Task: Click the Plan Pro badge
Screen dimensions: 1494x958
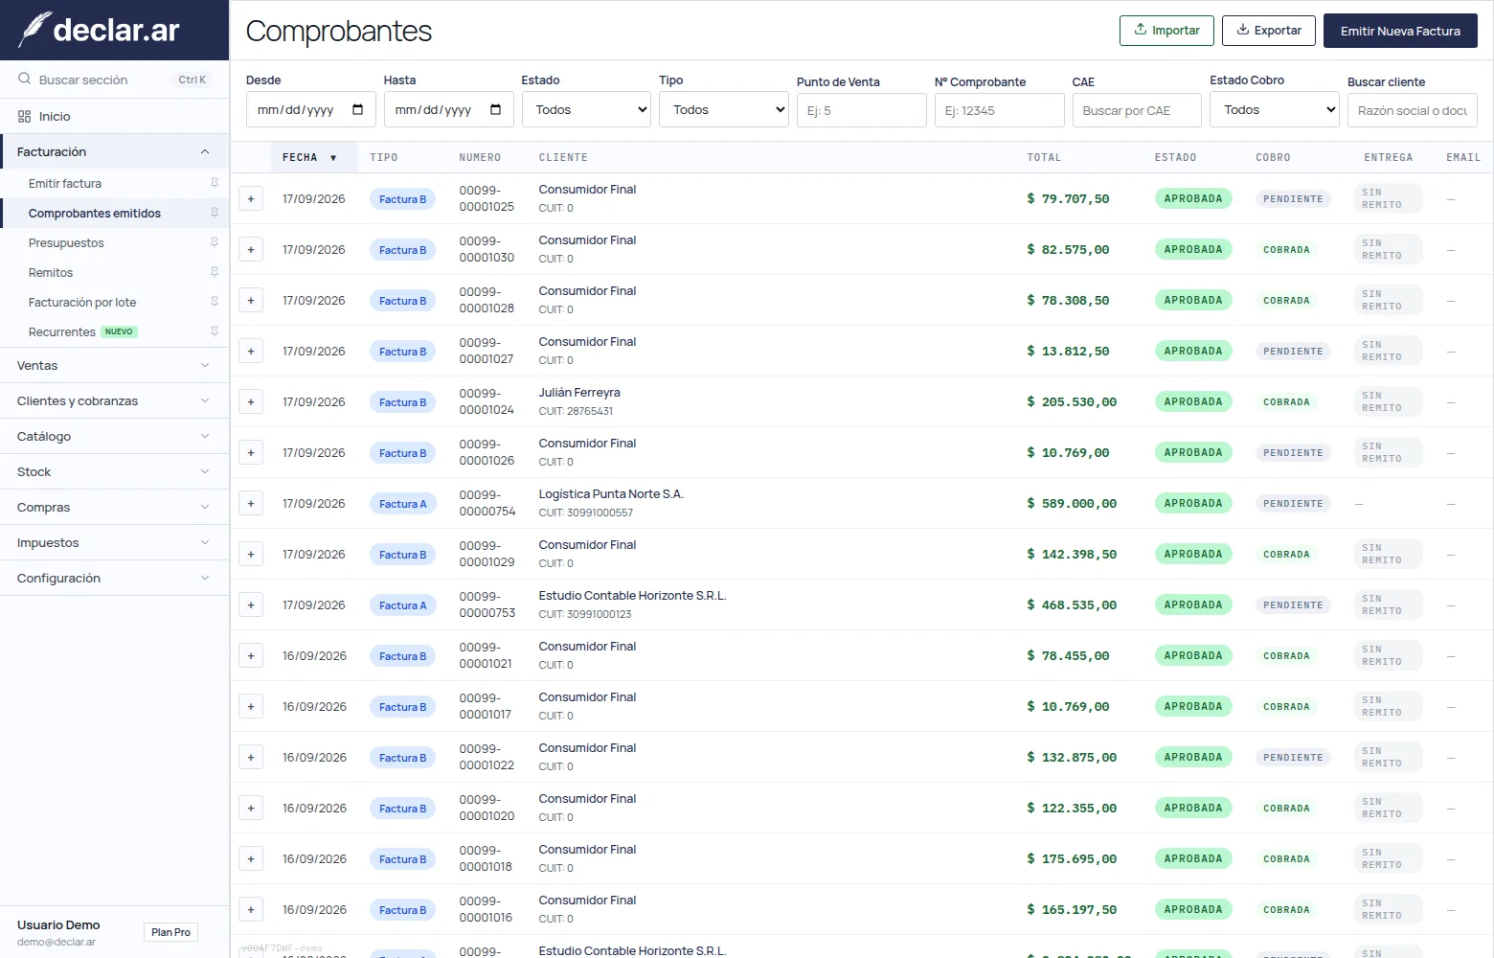Action: (x=170, y=932)
